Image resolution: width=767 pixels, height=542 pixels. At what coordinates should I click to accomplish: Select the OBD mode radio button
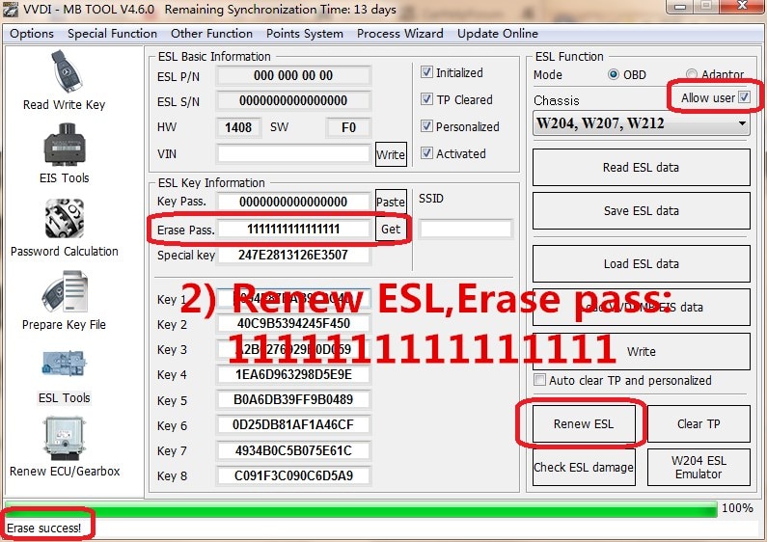tap(614, 75)
